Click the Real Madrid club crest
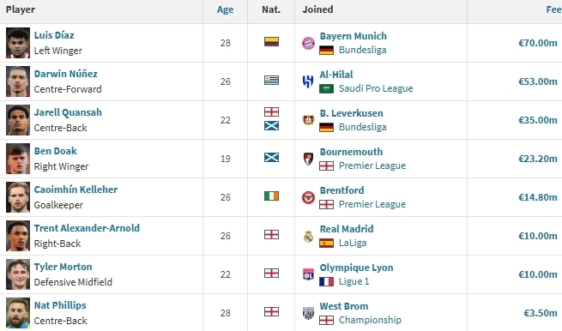The height and width of the screenshot is (331, 562). click(x=308, y=236)
